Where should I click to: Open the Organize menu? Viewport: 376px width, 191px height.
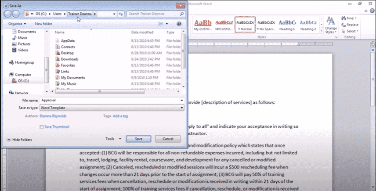[x=17, y=23]
